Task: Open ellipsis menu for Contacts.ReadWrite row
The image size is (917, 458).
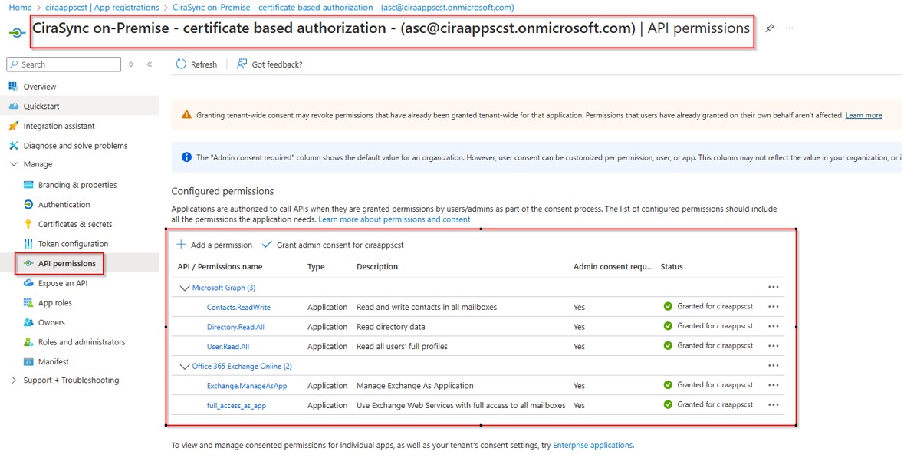Action: tap(774, 307)
